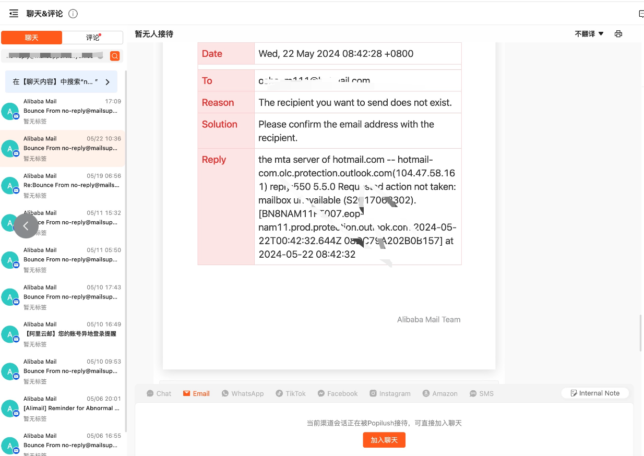The image size is (644, 456).
Task: Click the 当前渠道会话正在被Popilush接待 notice text
Action: click(x=384, y=423)
